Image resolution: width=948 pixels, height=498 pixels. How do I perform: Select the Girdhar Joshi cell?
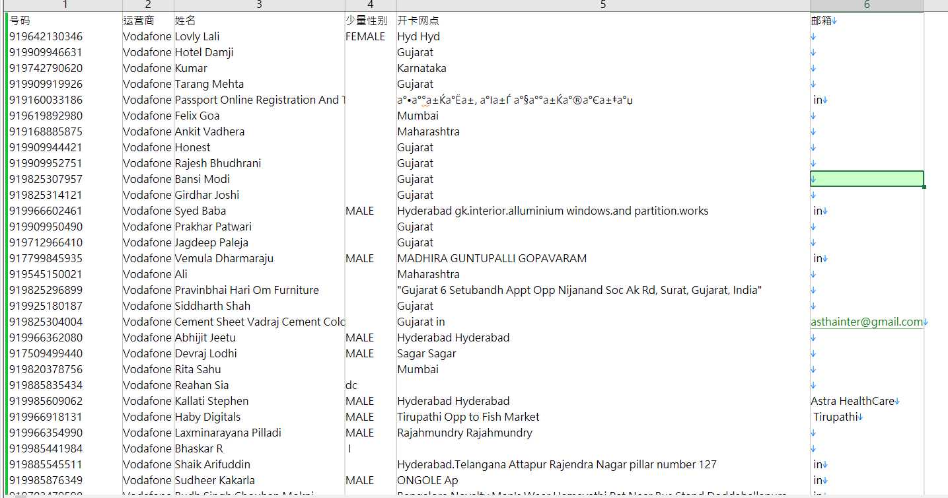click(x=259, y=195)
